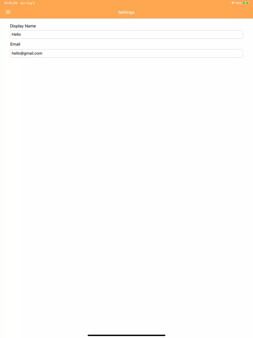Tap the home indicator bar

click(126, 335)
